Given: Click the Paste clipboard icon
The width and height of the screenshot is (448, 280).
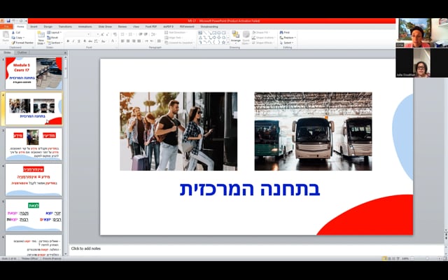Looking at the screenshot, I should (x=6, y=35).
